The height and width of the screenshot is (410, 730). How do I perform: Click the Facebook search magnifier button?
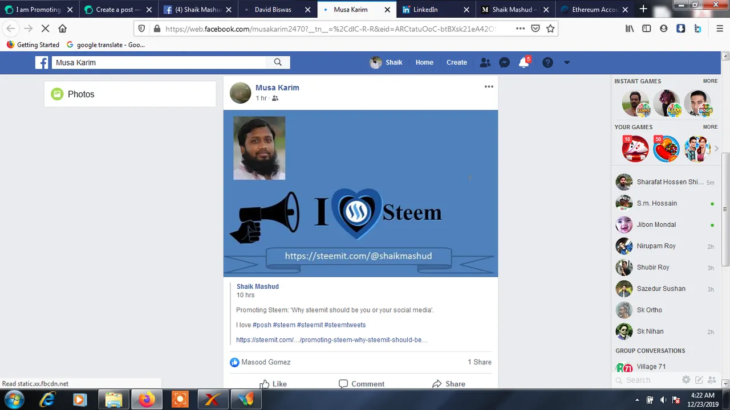coord(278,63)
